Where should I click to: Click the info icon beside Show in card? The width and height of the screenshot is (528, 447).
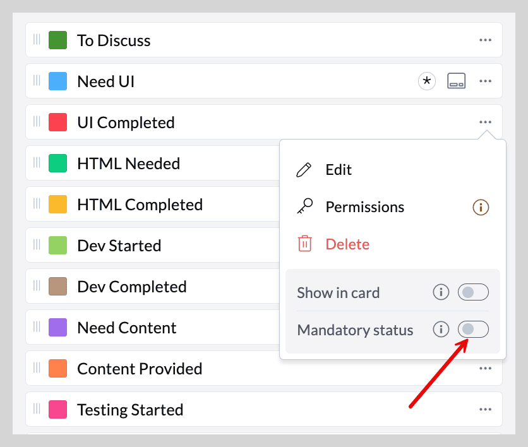pyautogui.click(x=441, y=292)
